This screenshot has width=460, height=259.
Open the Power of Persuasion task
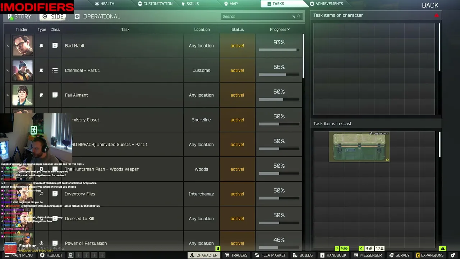click(x=86, y=243)
